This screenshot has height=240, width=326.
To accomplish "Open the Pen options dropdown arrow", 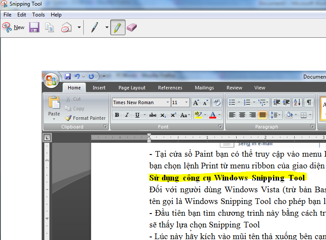I will [107, 27].
